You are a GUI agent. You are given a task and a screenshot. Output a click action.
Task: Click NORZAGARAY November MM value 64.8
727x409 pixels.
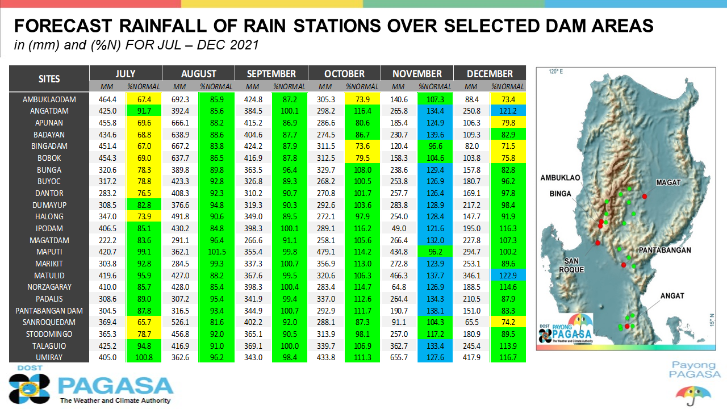399,287
